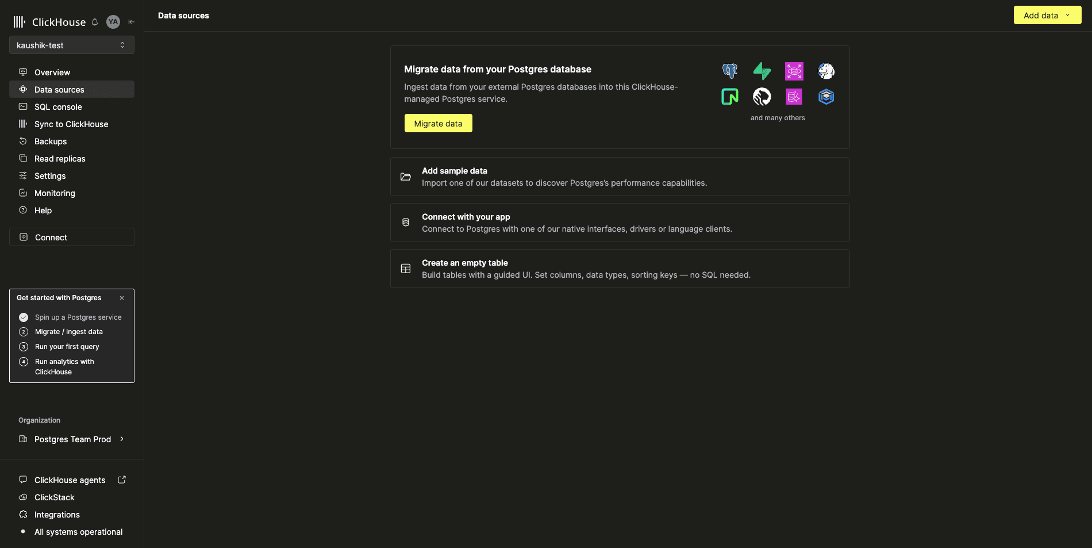The image size is (1092, 548).
Task: Click the white tiger circle logo
Action: click(762, 97)
